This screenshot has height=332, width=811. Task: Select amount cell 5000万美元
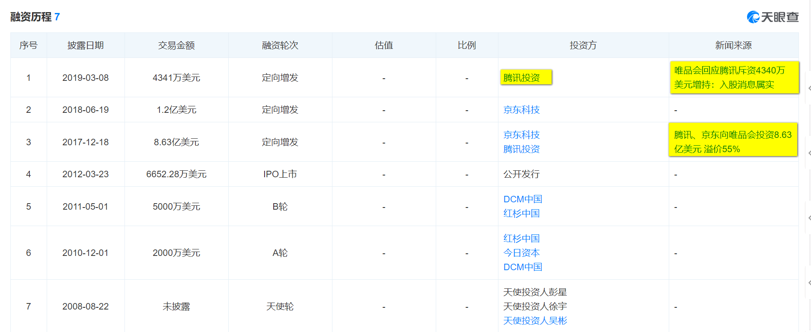coord(176,207)
